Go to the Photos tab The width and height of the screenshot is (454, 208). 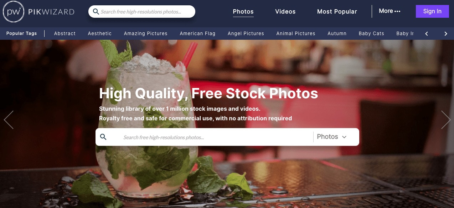tap(243, 12)
